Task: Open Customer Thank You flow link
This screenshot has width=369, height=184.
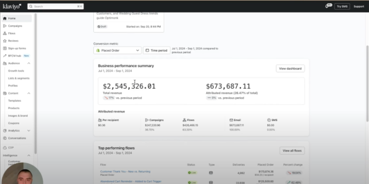Action: click(x=125, y=171)
